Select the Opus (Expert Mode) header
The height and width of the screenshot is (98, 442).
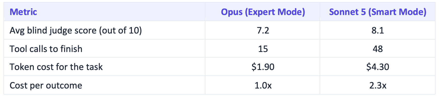263,12
